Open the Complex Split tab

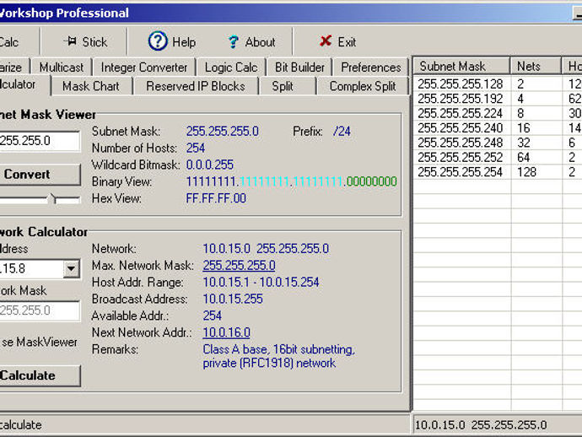tap(363, 86)
